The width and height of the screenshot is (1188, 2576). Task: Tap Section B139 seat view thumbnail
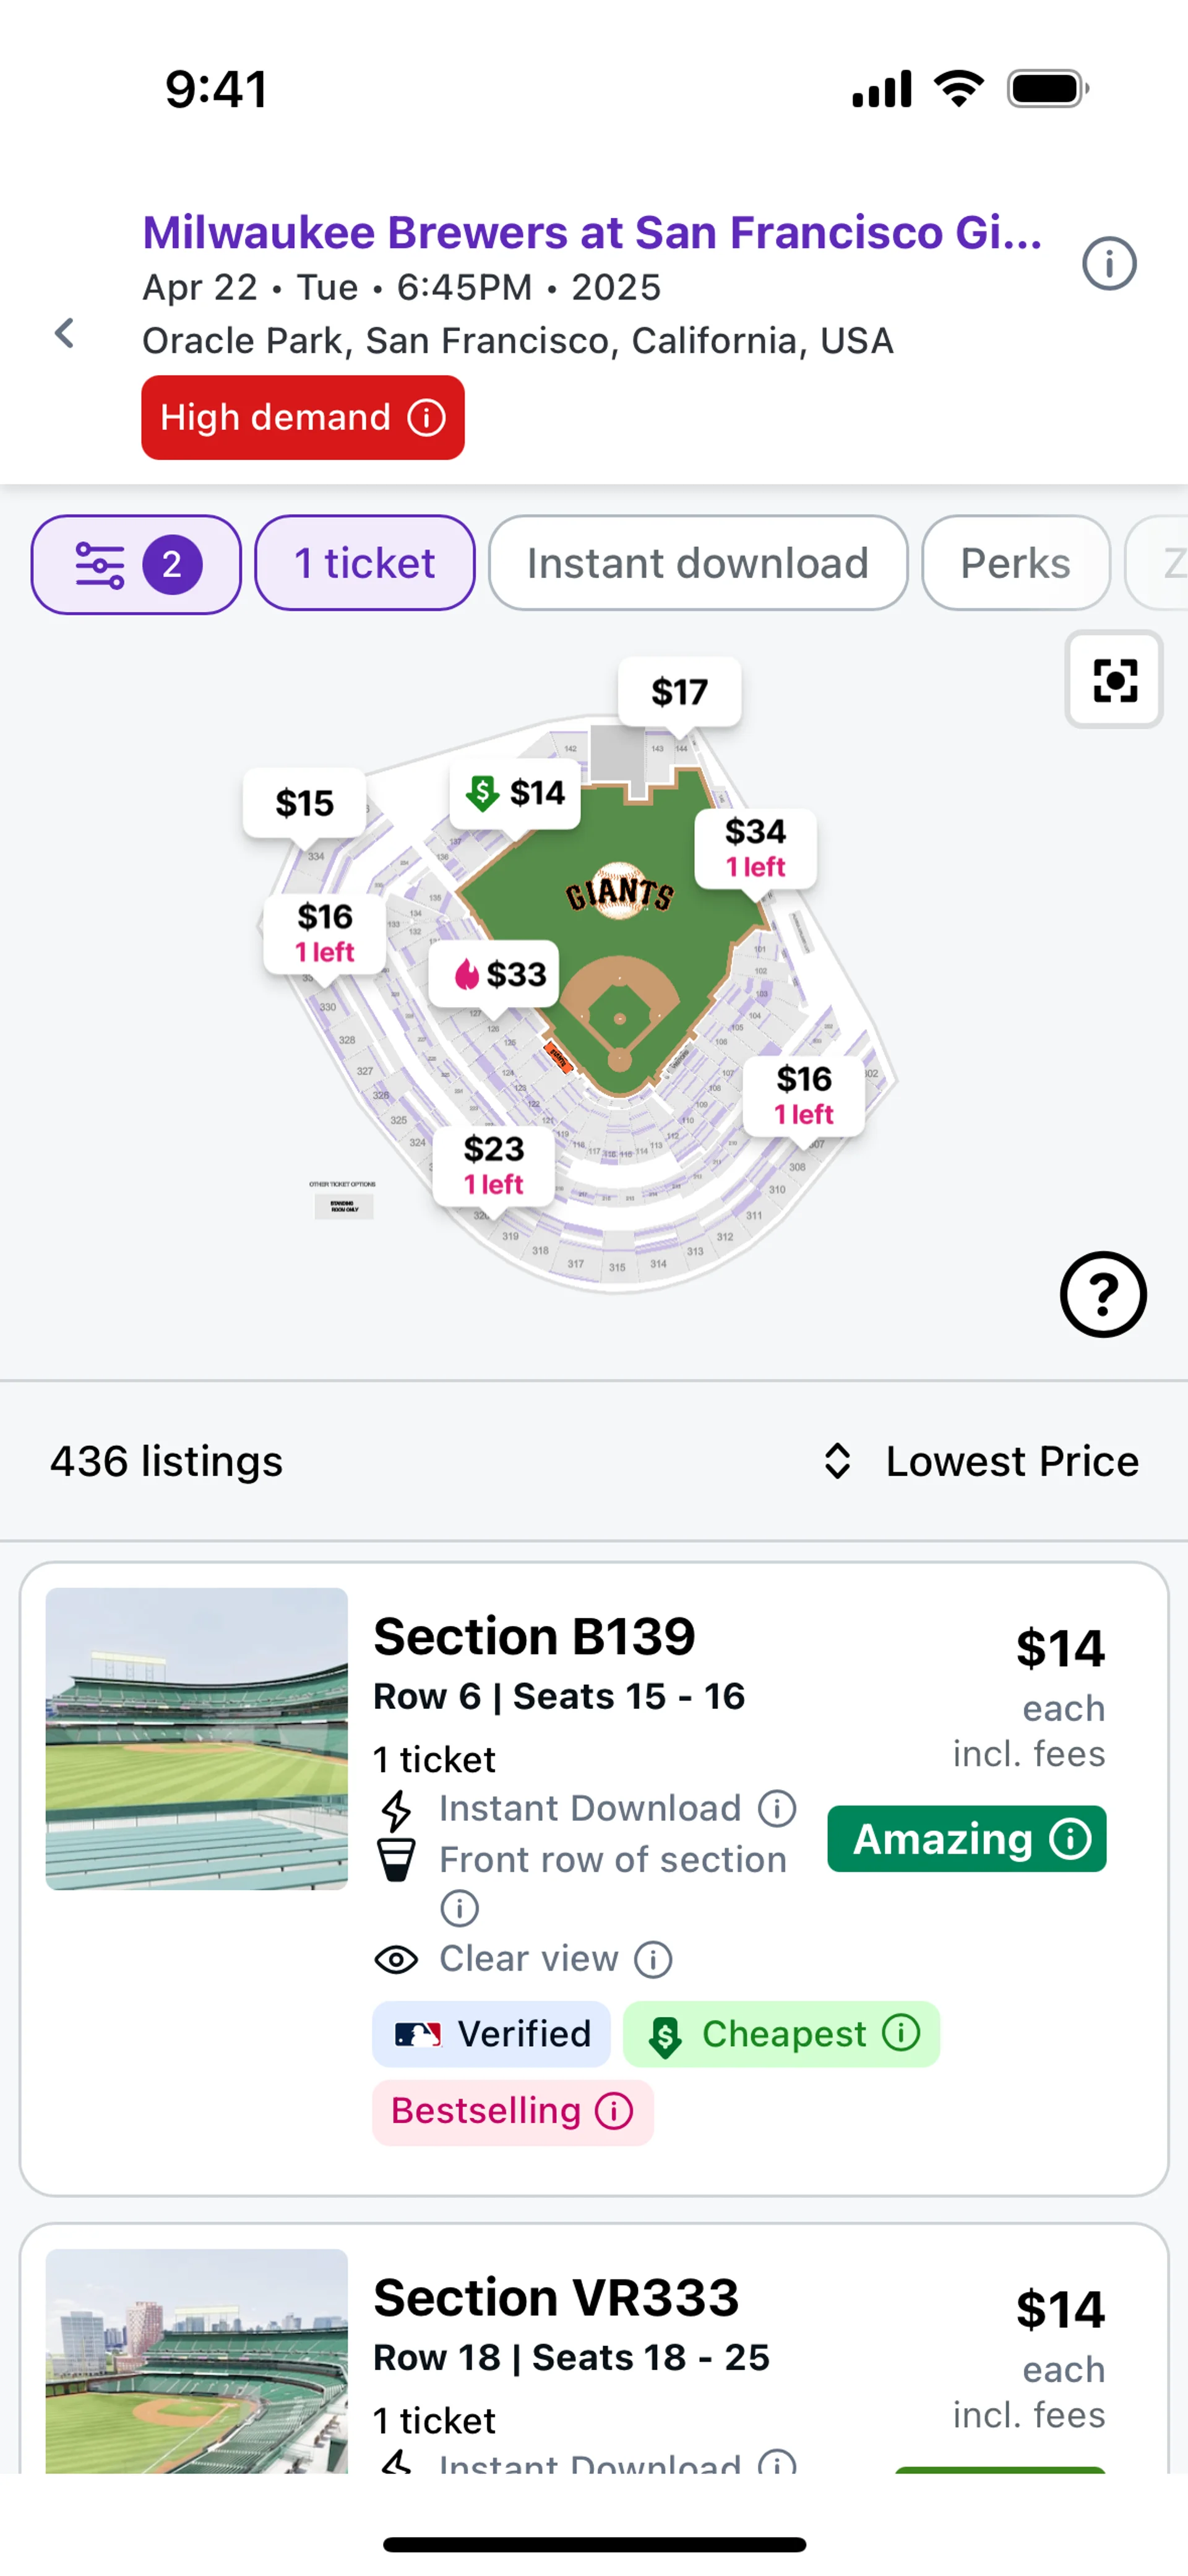[x=197, y=1738]
